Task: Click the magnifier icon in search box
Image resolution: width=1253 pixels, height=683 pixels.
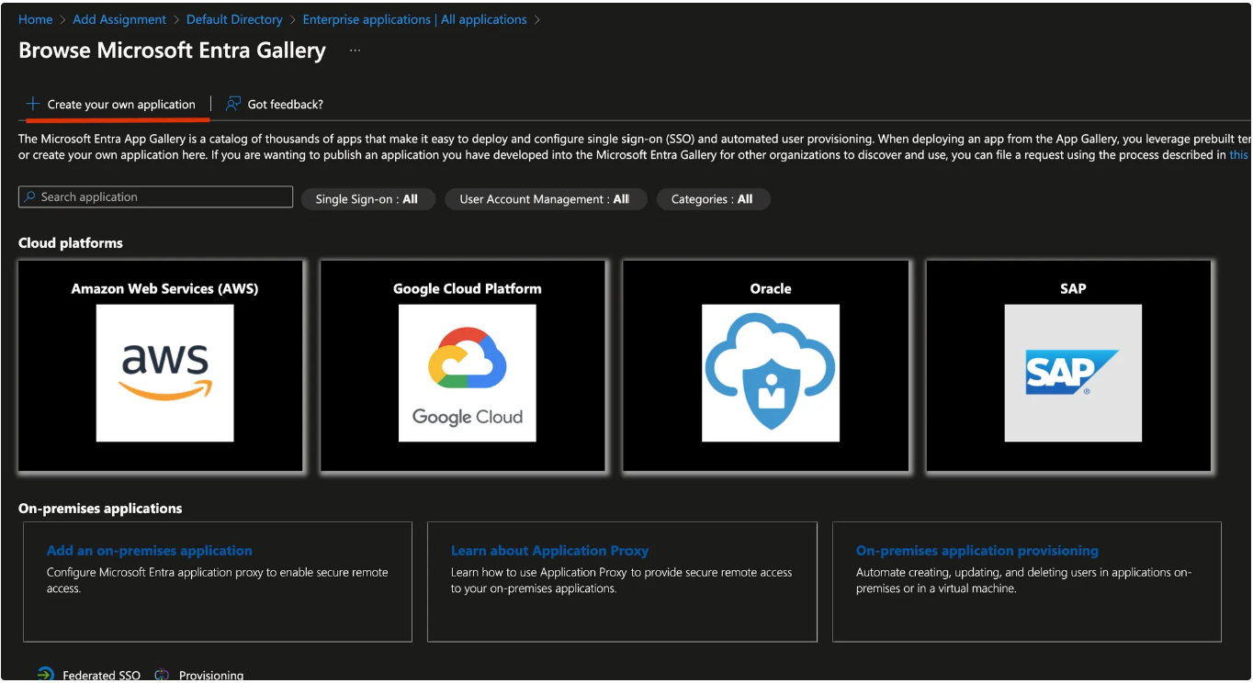Action: (30, 196)
